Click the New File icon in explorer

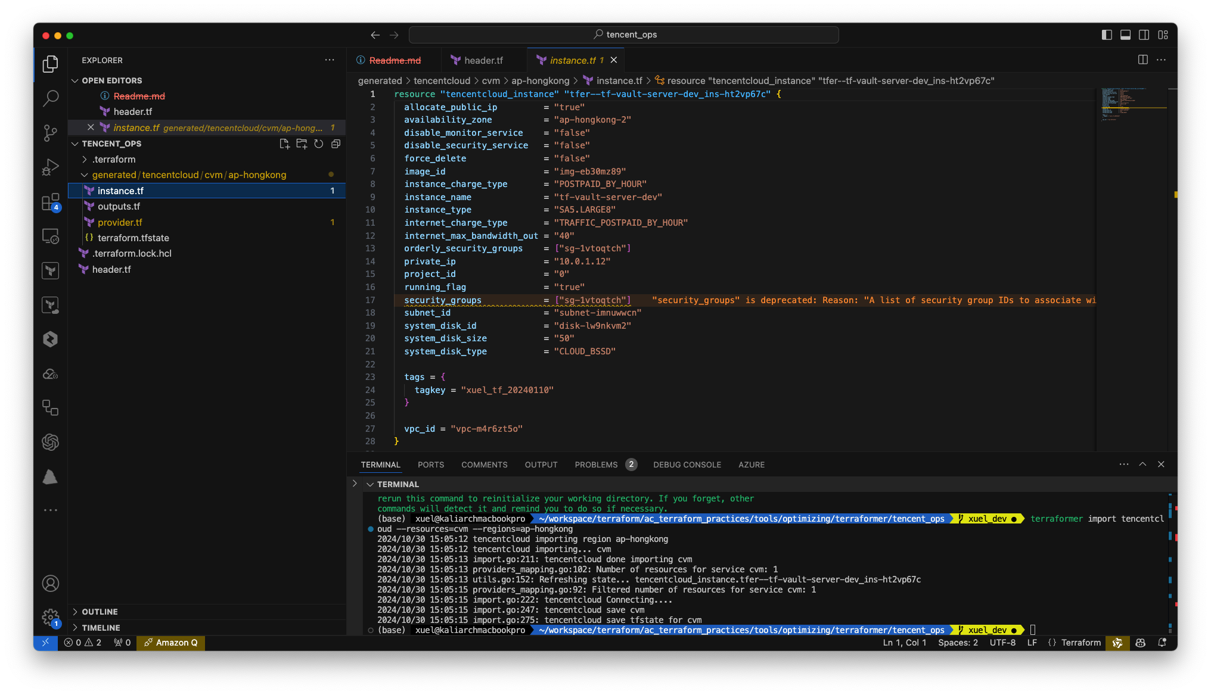284,144
